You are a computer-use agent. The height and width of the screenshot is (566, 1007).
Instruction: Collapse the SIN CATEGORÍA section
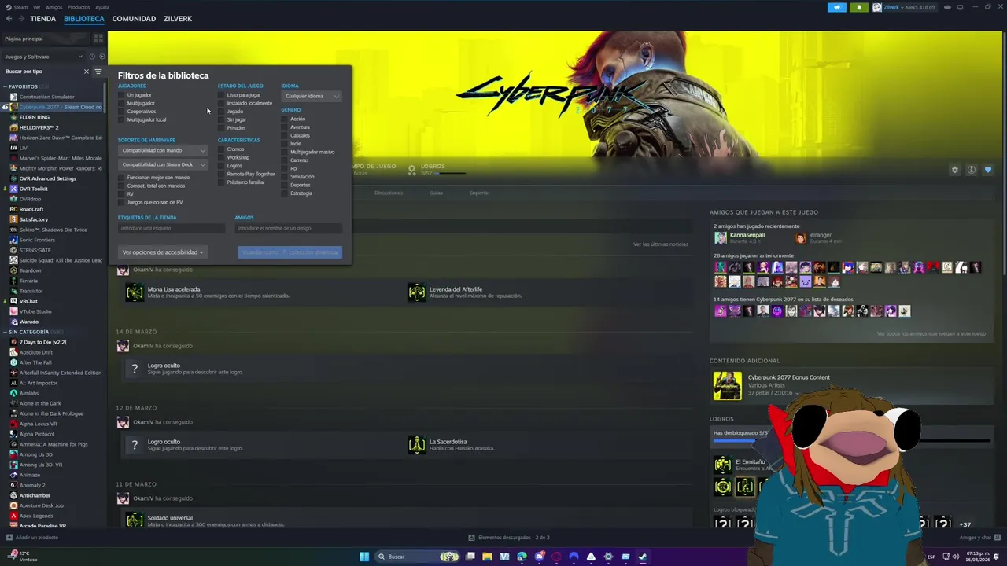pyautogui.click(x=6, y=332)
